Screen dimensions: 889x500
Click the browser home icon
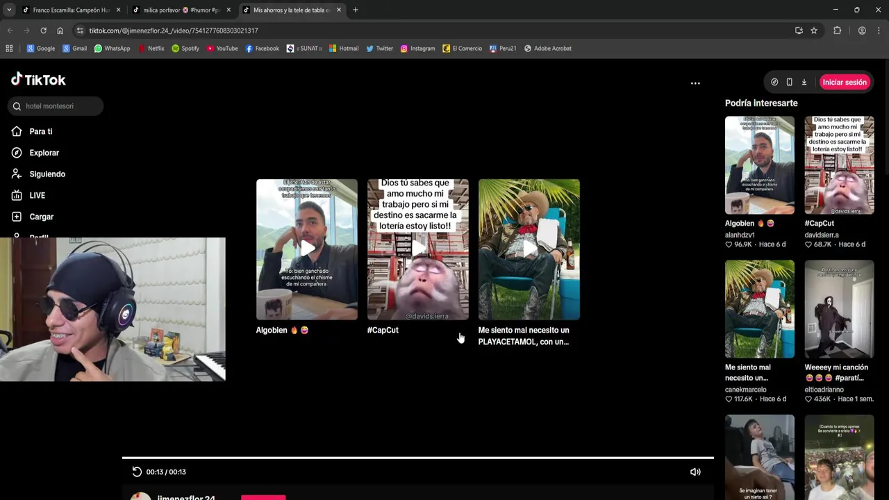[x=60, y=31]
